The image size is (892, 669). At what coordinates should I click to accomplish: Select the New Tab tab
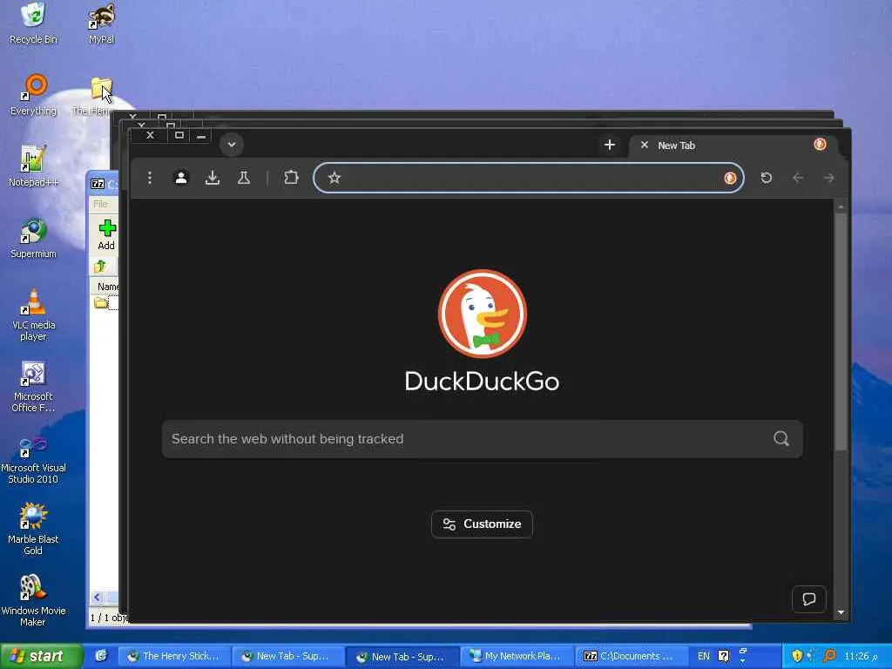733,145
